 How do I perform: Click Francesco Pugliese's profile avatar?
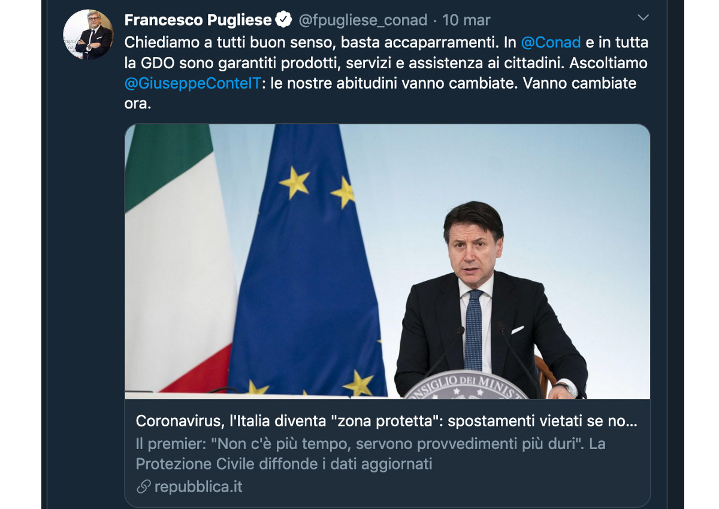point(88,34)
